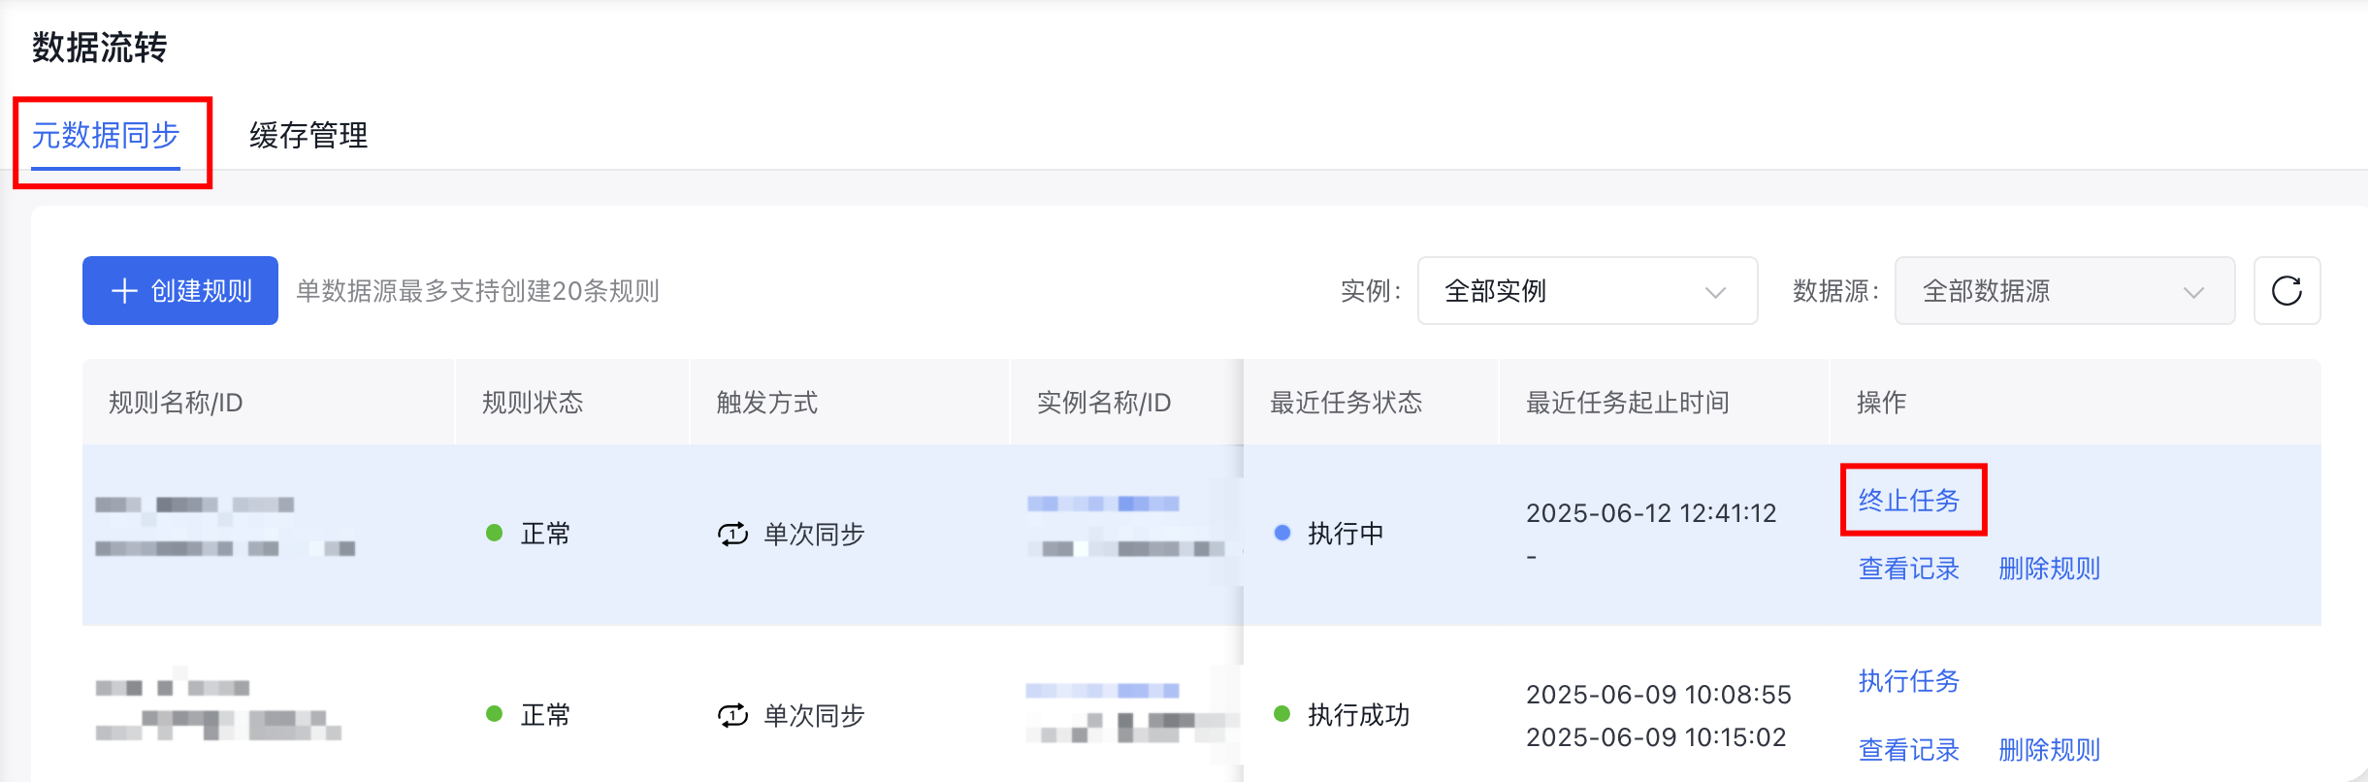
Task: Click the 单次同步 sync icon in first row
Action: [x=732, y=534]
